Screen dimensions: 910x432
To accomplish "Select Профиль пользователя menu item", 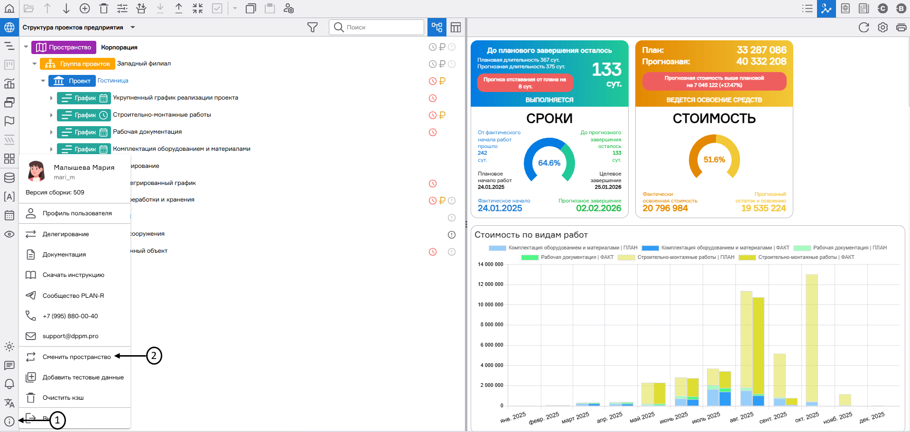I will point(77,213).
